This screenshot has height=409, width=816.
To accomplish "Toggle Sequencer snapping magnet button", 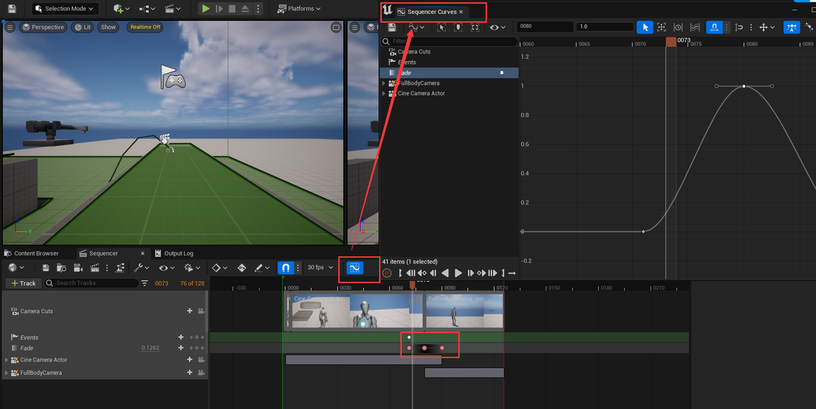I will pyautogui.click(x=285, y=268).
